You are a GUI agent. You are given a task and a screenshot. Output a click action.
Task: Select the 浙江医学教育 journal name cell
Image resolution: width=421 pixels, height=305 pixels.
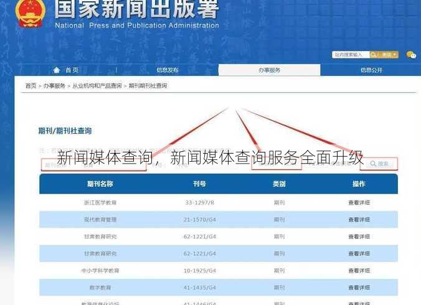point(100,202)
